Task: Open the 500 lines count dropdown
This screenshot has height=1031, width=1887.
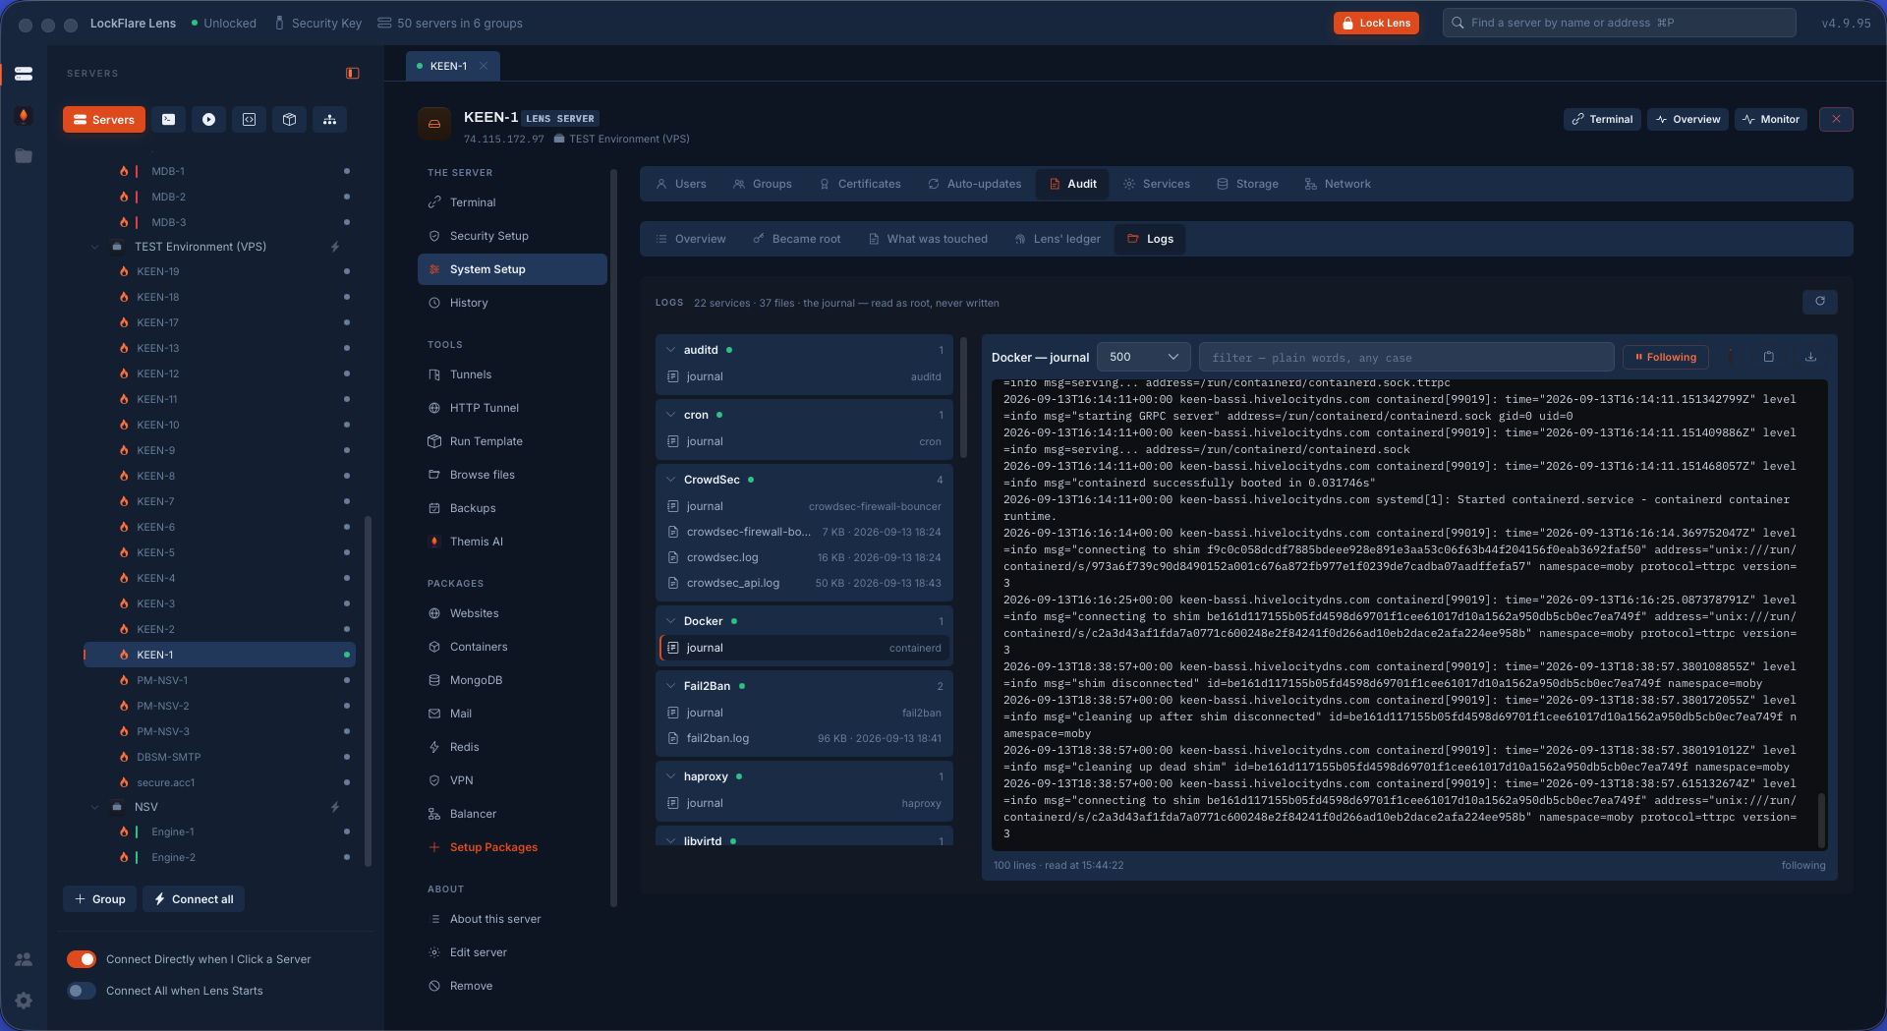Action: pyautogui.click(x=1144, y=357)
